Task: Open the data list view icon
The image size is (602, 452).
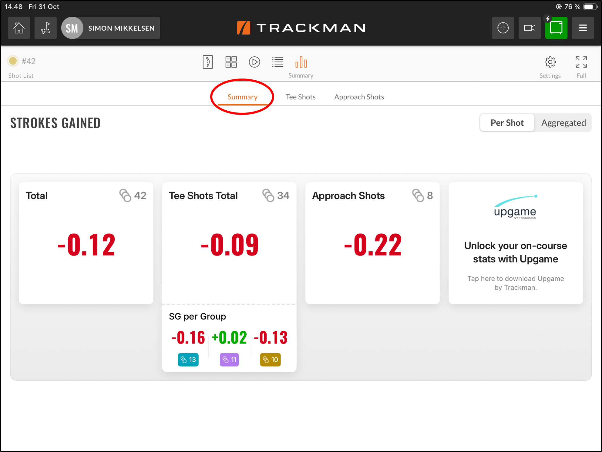Action: [x=277, y=62]
